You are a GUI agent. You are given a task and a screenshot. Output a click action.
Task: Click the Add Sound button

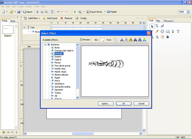point(50,18)
